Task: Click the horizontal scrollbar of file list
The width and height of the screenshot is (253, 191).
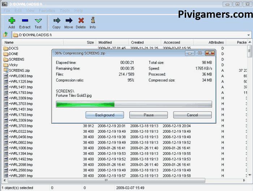Action: pos(106,180)
